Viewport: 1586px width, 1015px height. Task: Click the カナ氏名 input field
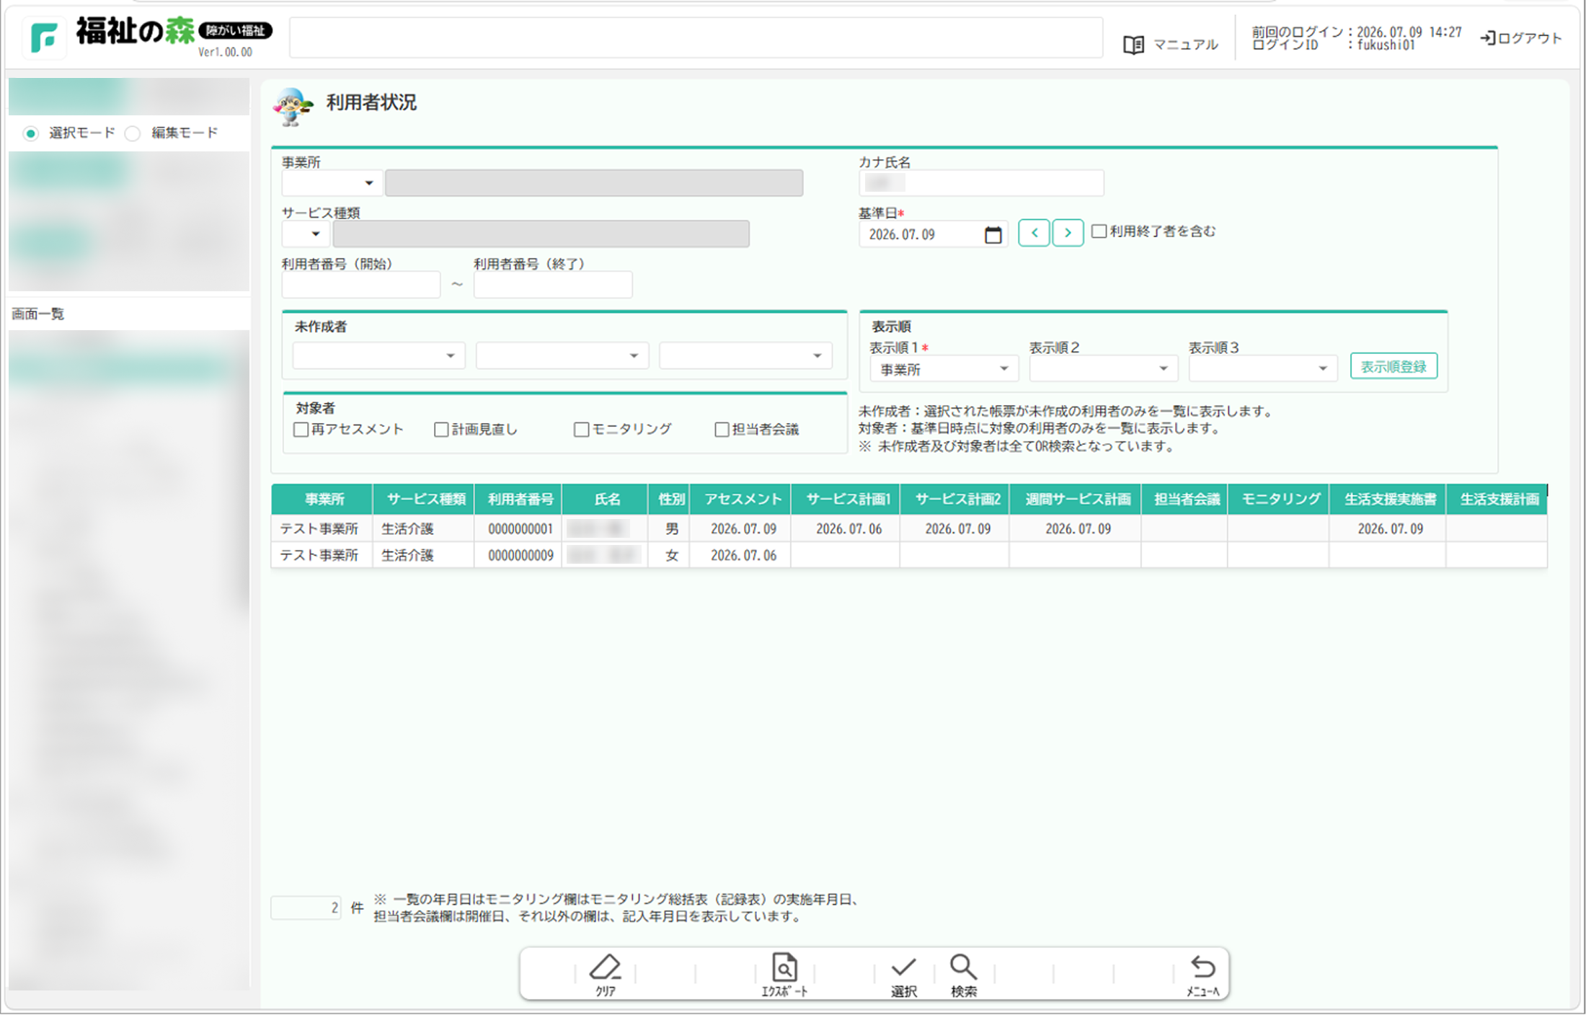coord(981,183)
